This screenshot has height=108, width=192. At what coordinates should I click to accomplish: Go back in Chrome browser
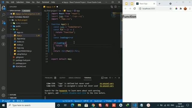click(x=125, y=9)
